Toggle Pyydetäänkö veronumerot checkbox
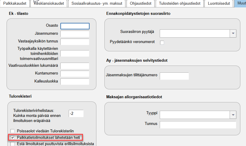The height and width of the screenshot is (146, 246). [x=162, y=42]
